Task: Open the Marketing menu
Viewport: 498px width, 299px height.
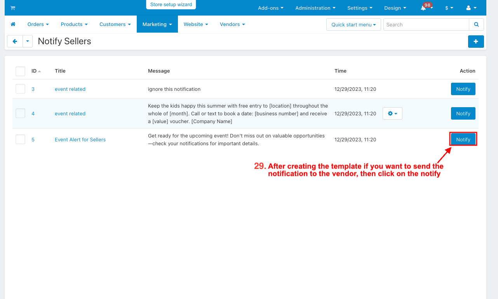Action: coord(157,24)
